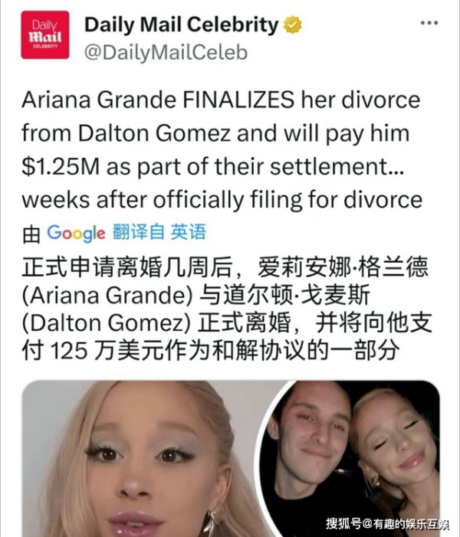
Task: Click the 由 character before Google logo
Action: [31, 234]
